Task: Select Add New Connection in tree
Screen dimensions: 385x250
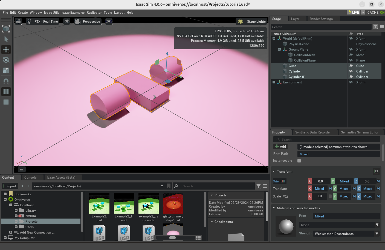Action: (x=37, y=232)
